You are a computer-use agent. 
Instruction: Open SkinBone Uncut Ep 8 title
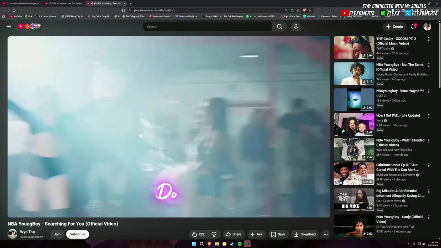point(397,167)
